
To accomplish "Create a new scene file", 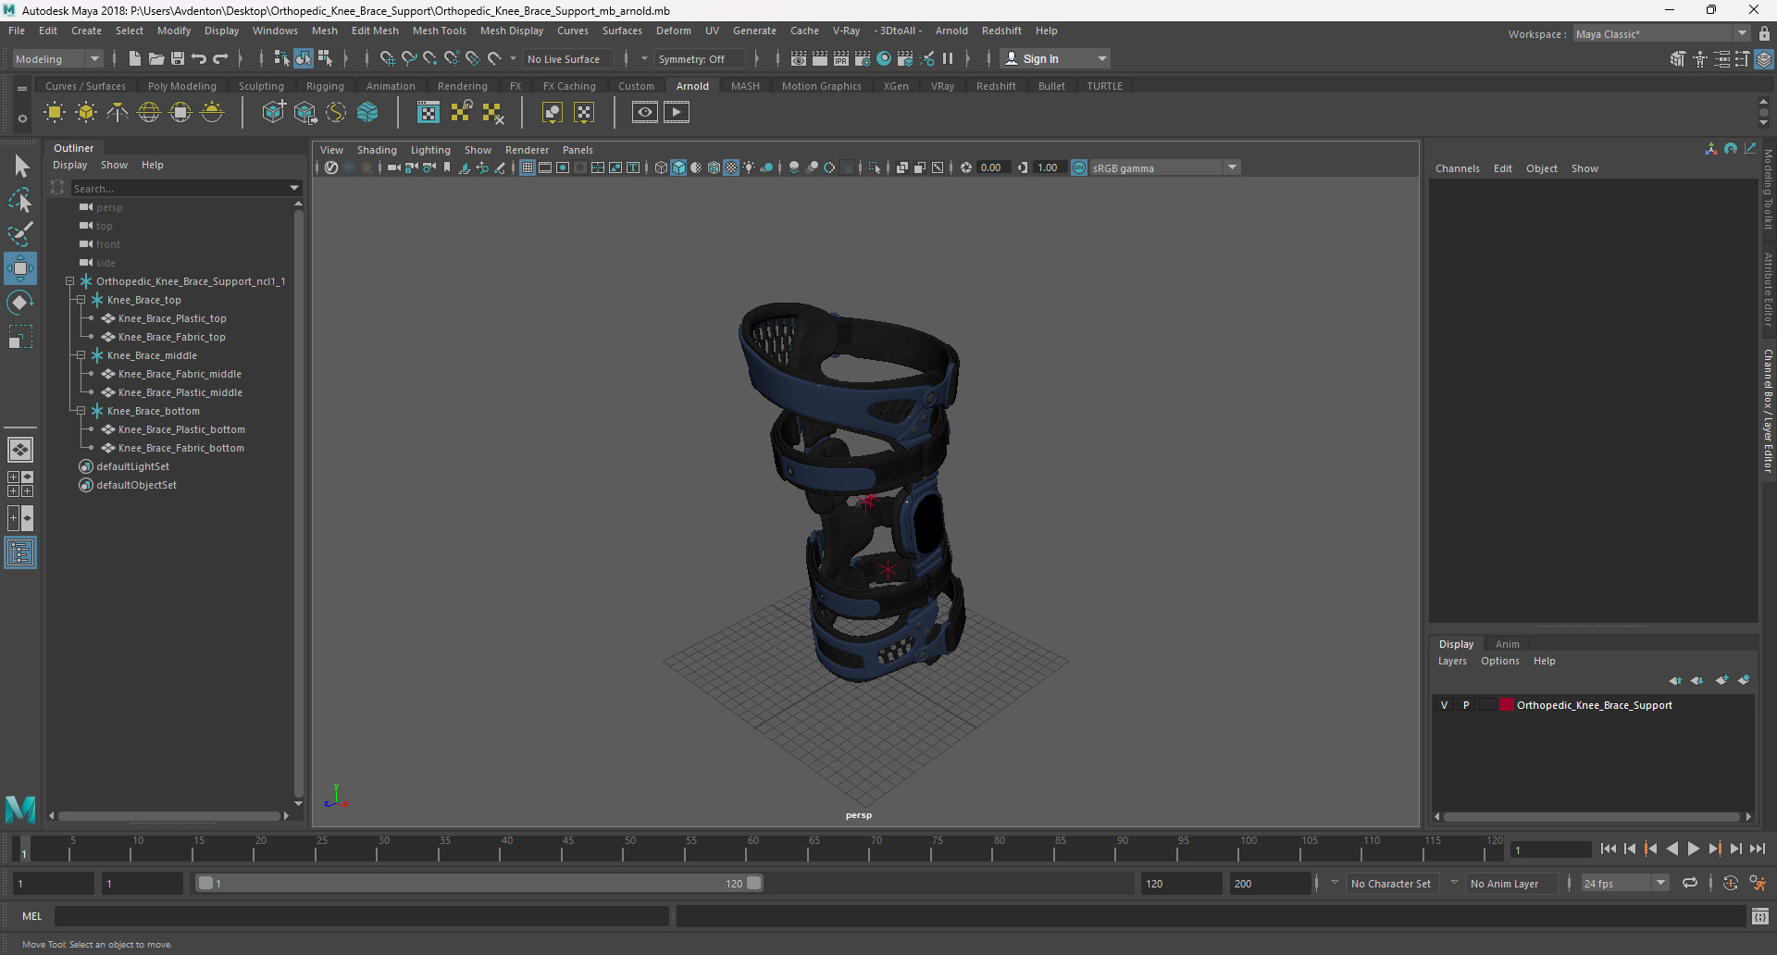I will (135, 58).
